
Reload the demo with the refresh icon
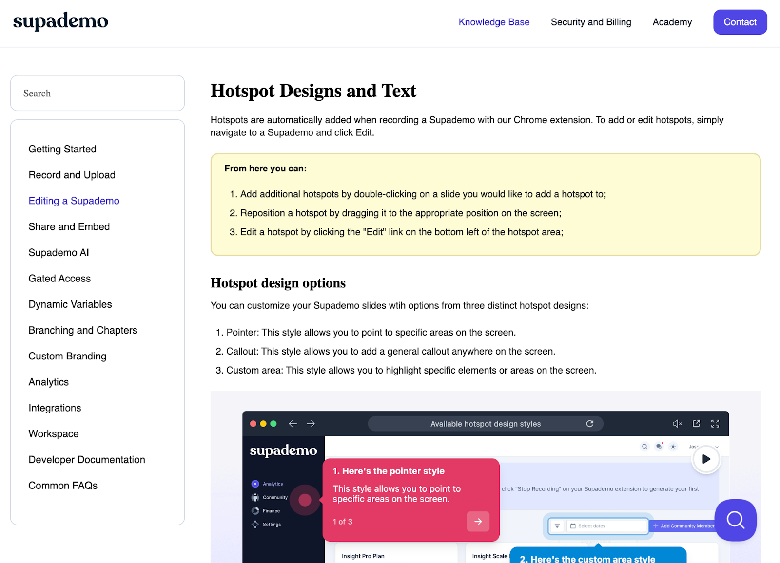tap(589, 424)
